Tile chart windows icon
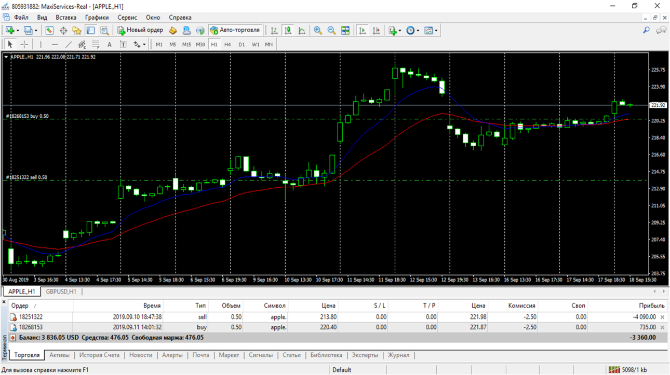Image resolution: width=670 pixels, height=375 pixels. 345,31
